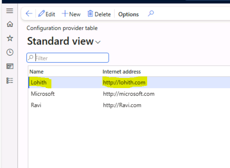Select the Microsoft row
The width and height of the screenshot is (230, 168).
coord(129,94)
